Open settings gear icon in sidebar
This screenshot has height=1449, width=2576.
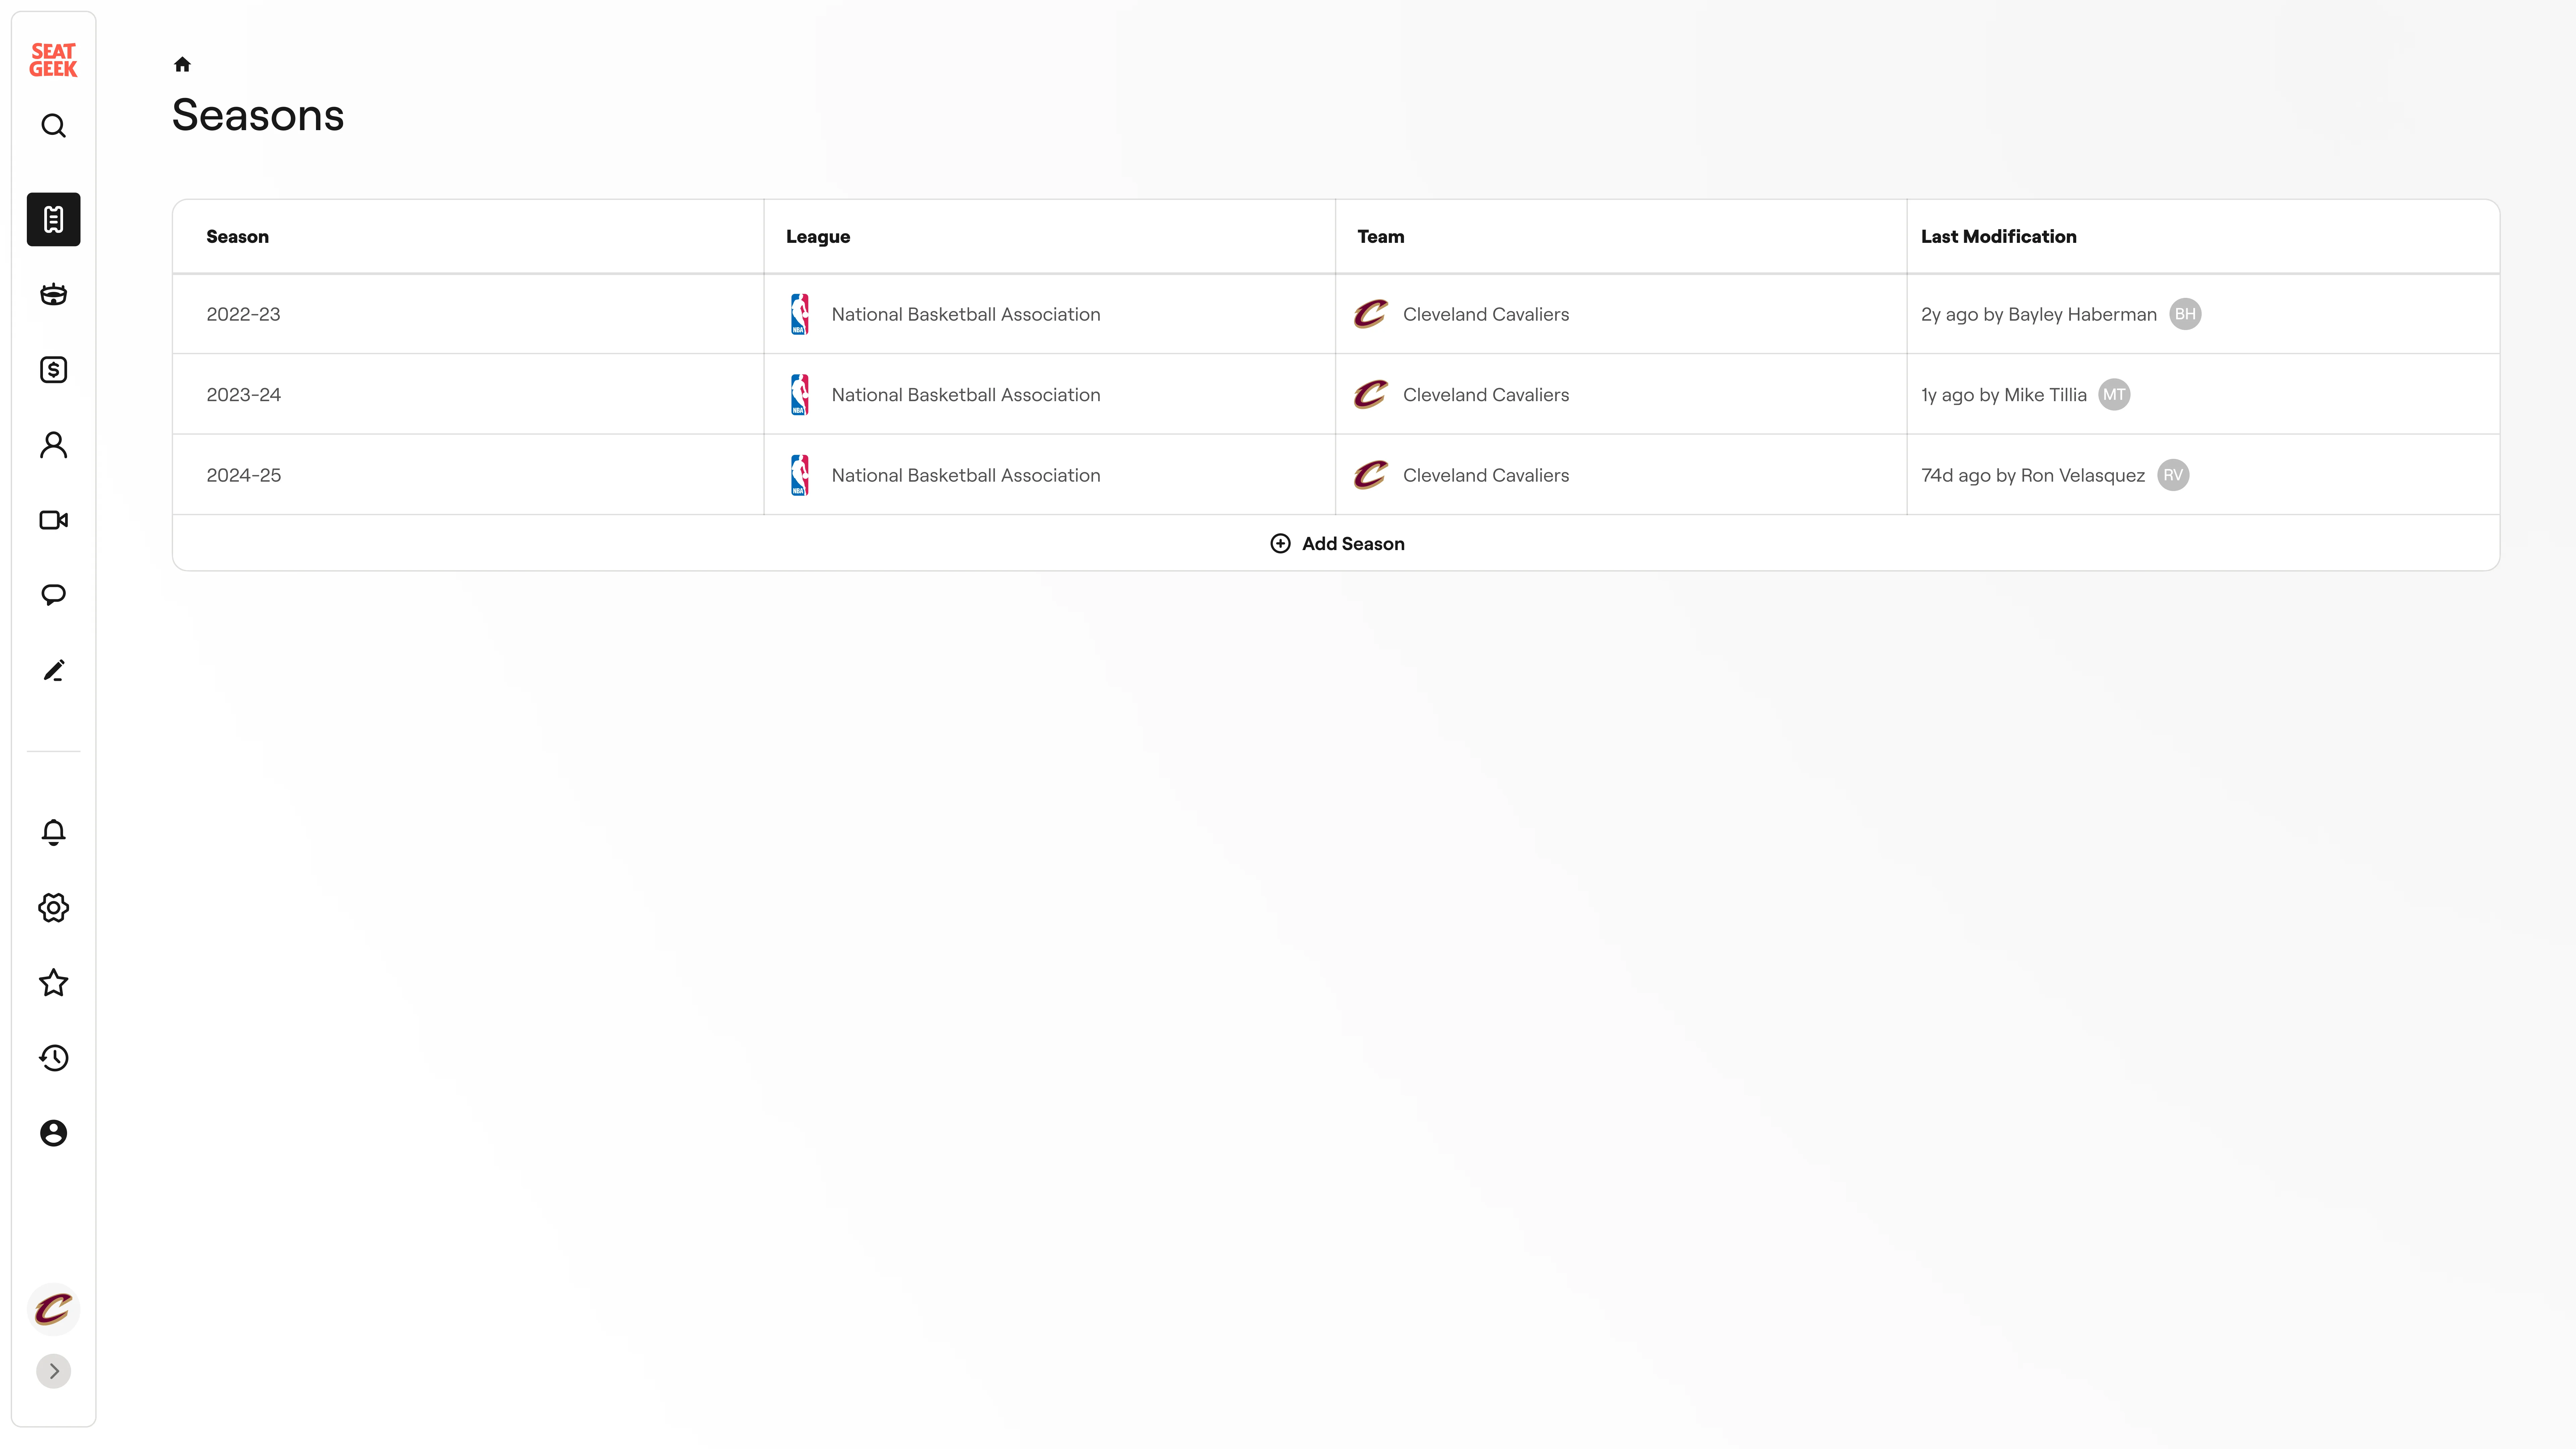click(x=54, y=908)
